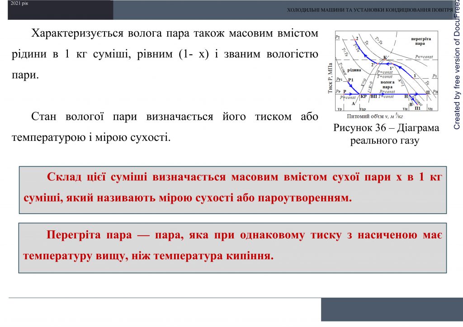
Task: Click the 'перегріта пара' region label
Action: point(421,41)
